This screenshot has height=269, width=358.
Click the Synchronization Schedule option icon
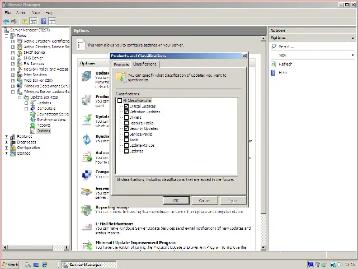(x=87, y=140)
